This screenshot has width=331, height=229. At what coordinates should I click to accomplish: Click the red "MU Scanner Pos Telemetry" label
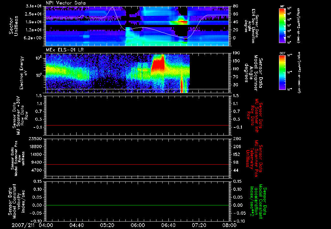[254, 158]
